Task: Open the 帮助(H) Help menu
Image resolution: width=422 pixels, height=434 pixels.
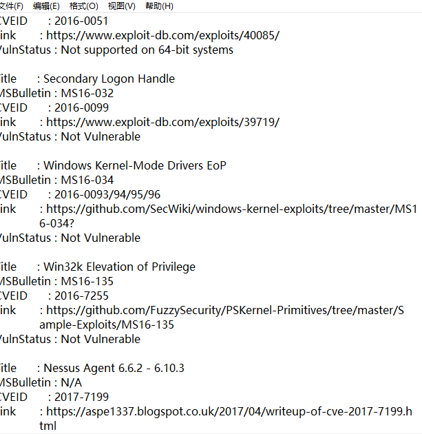Action: 159,6
